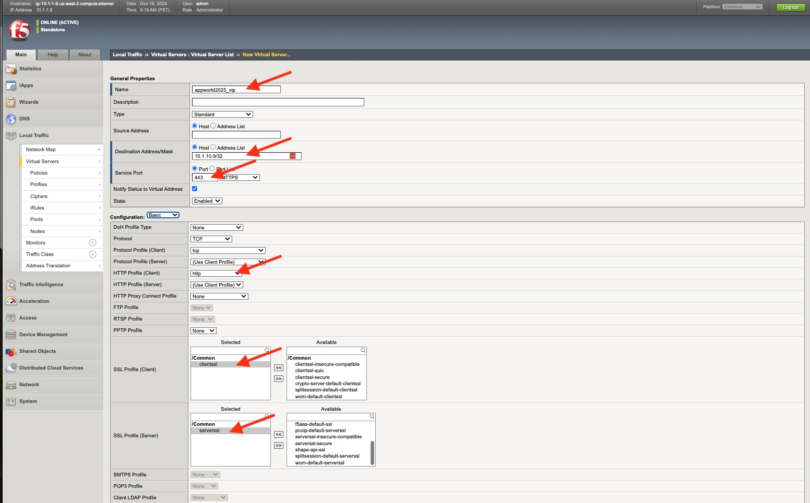Image resolution: width=810 pixels, height=503 pixels.
Task: Open the State dropdown showing Enabled
Action: (x=207, y=201)
